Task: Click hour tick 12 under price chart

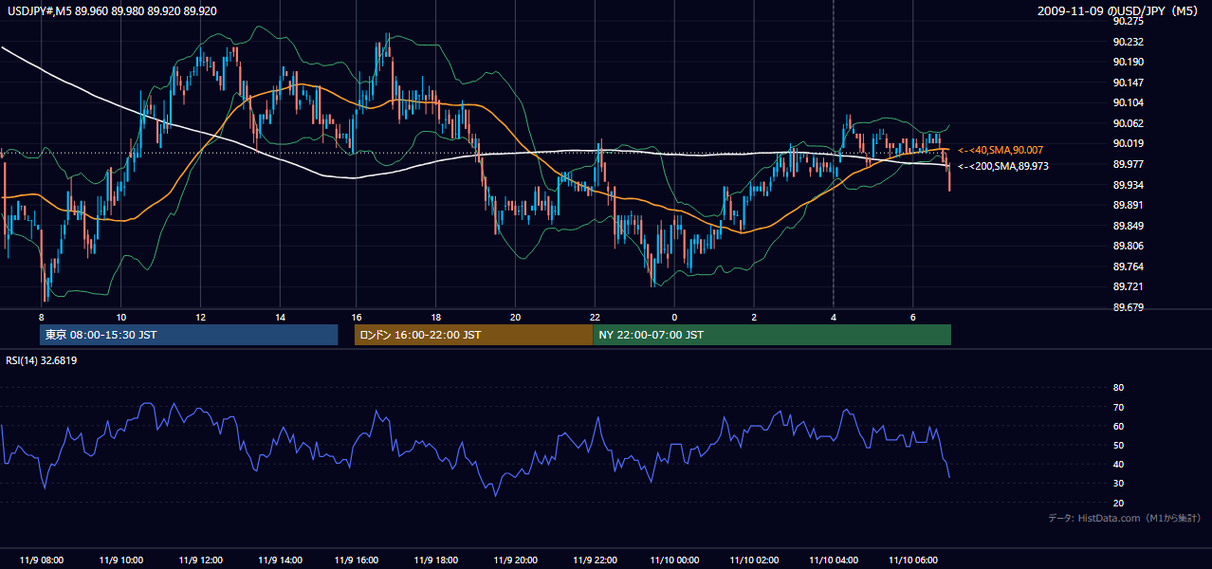Action: (200, 316)
